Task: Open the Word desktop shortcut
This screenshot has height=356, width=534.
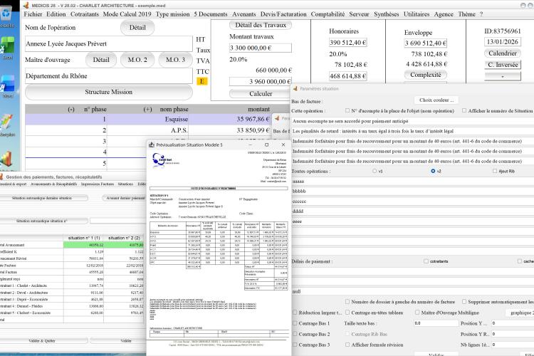Action: pyautogui.click(x=7, y=86)
